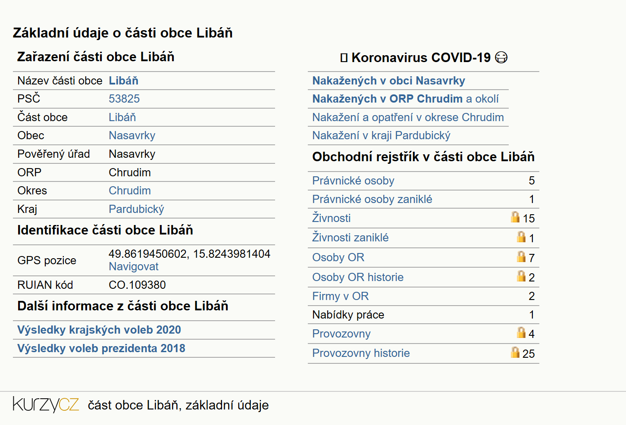Open Výsledky voleb prezidenta 2018

[101, 348]
